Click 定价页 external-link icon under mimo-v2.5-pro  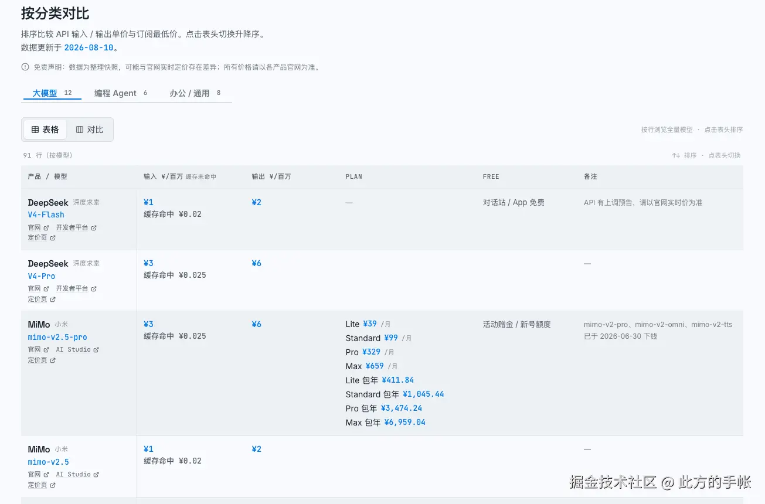[x=53, y=360]
